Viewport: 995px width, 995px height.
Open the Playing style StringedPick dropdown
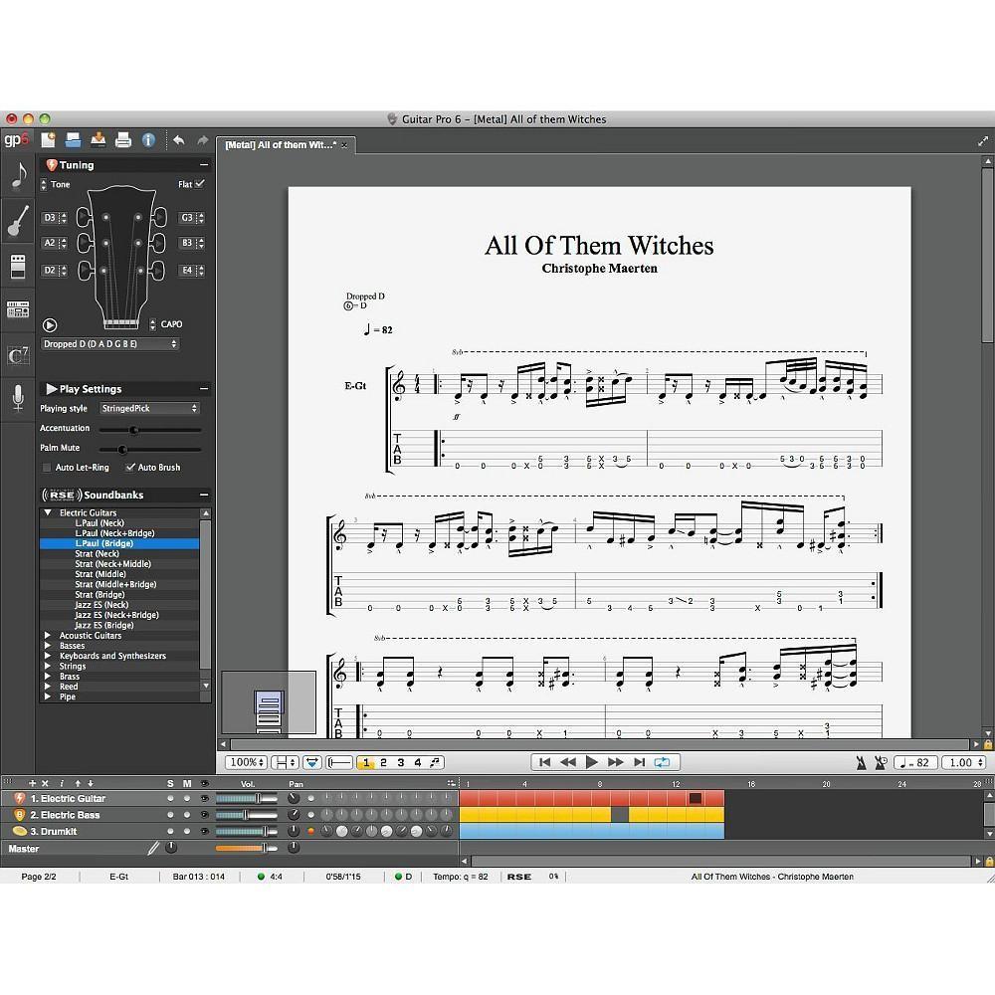150,408
